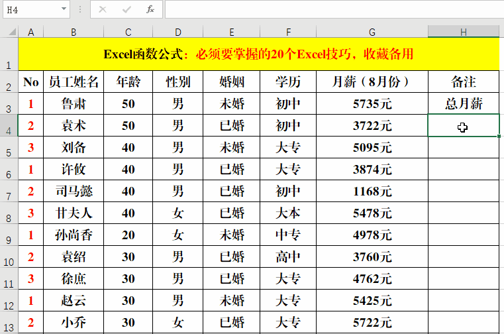Click the name cell 袁术
504x334 pixels.
point(74,125)
